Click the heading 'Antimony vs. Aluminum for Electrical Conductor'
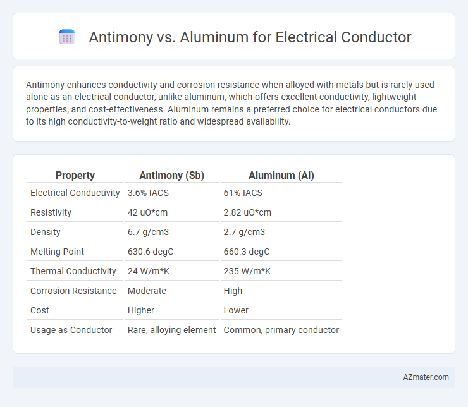Image resolution: width=468 pixels, height=407 pixels. [x=250, y=37]
